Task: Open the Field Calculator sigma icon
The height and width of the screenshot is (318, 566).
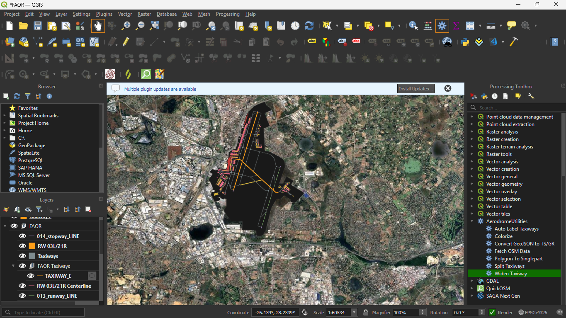Action: [x=456, y=26]
